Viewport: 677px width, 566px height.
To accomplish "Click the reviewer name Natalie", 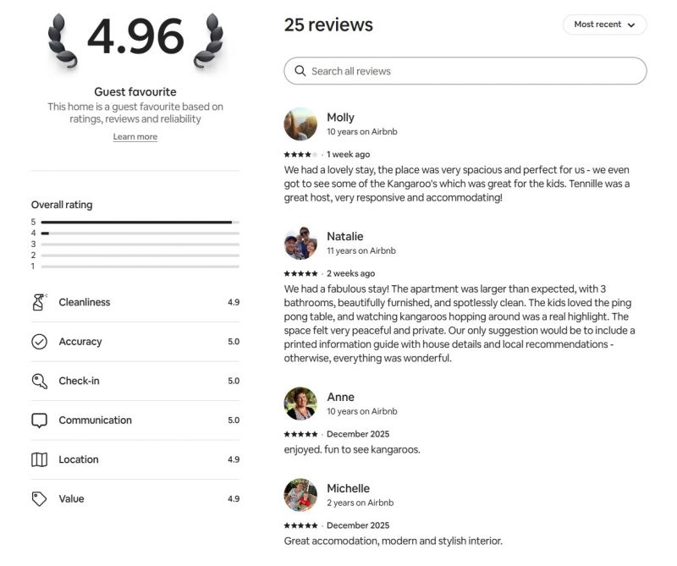I will pyautogui.click(x=344, y=236).
